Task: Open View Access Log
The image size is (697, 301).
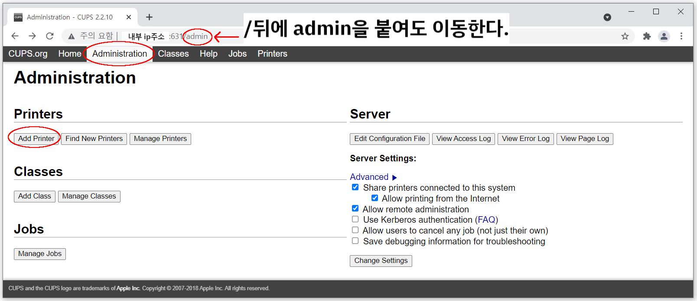Action: tap(464, 139)
